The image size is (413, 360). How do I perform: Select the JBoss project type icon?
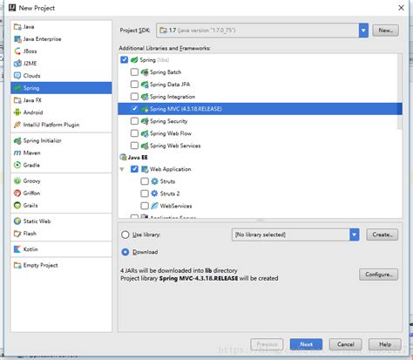tap(17, 51)
